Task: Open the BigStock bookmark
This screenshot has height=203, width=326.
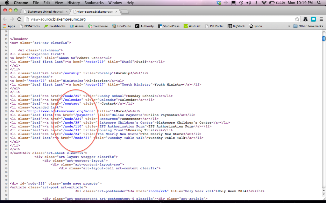Action: click(236, 26)
